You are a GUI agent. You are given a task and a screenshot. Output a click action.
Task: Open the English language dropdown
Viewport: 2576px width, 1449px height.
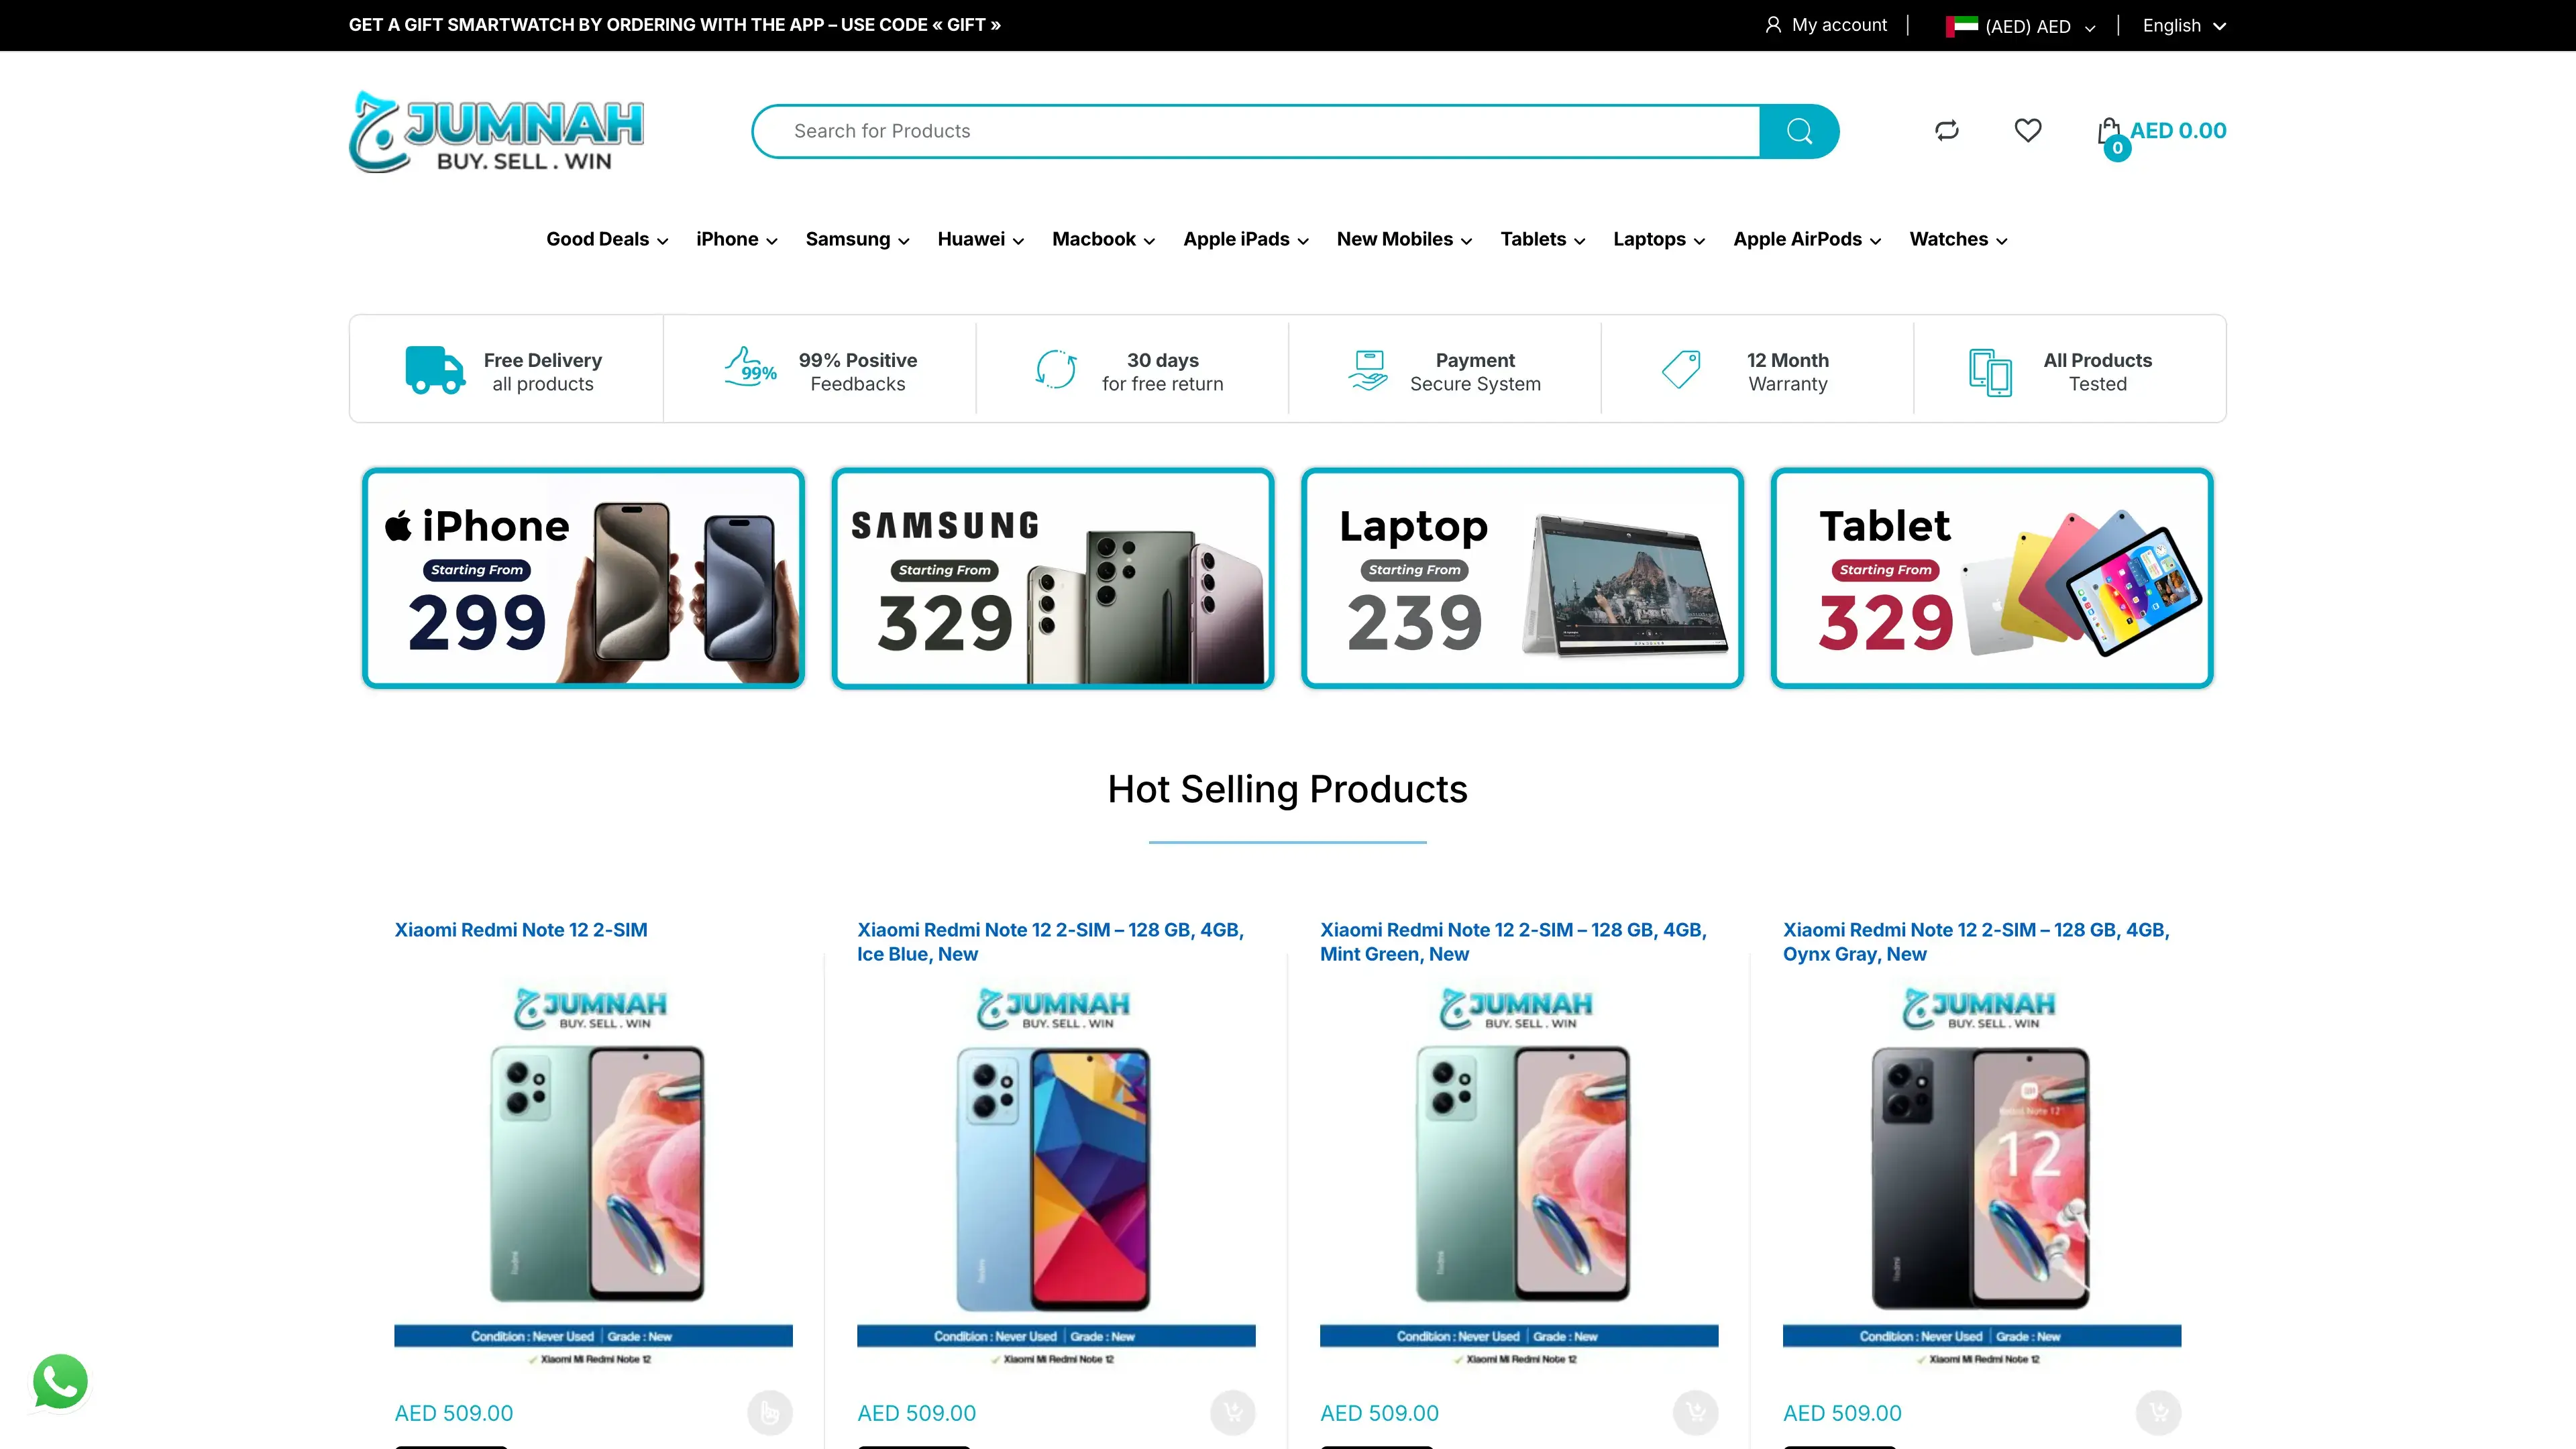tap(2184, 26)
